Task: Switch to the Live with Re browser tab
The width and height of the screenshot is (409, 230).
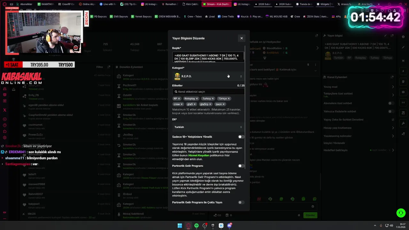Action: click(x=108, y=4)
